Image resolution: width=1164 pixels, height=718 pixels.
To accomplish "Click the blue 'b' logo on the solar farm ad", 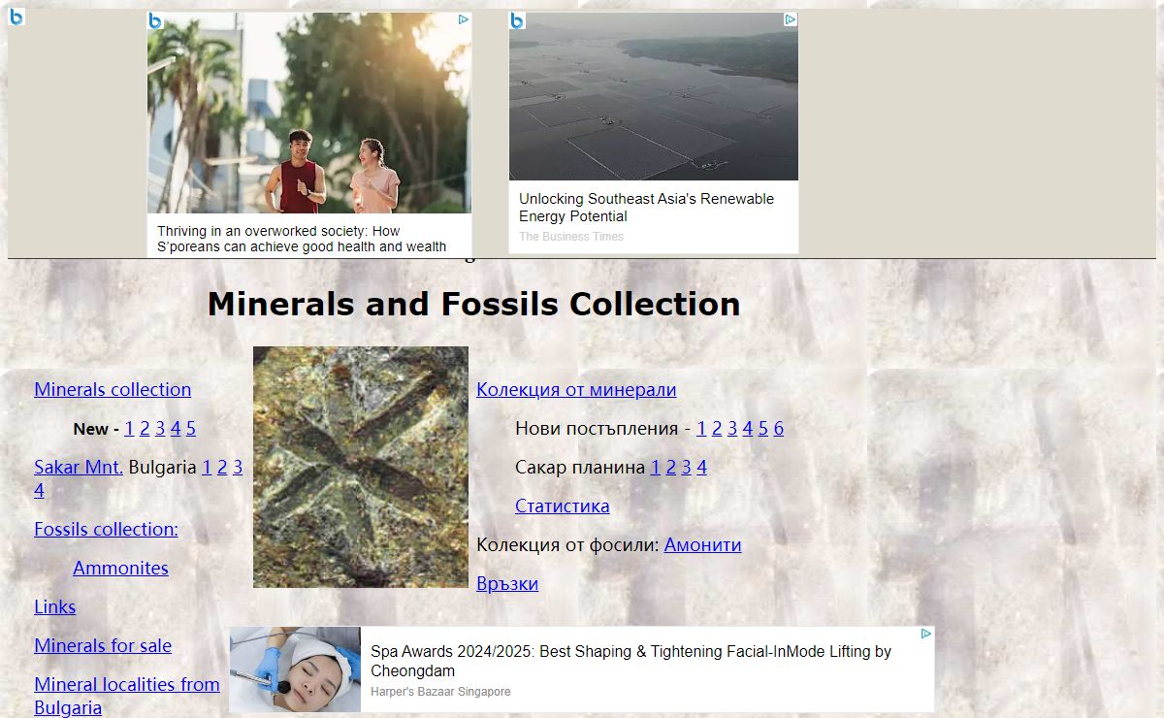I will click(x=517, y=20).
